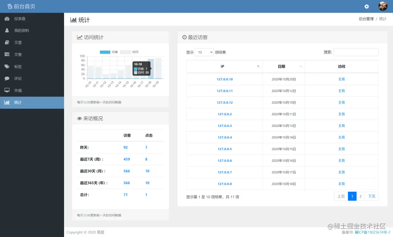Image resolution: width=393 pixels, height=237 pixels.
Task: Click 主页 link in 127.0.0.10 row
Action: pos(341,79)
